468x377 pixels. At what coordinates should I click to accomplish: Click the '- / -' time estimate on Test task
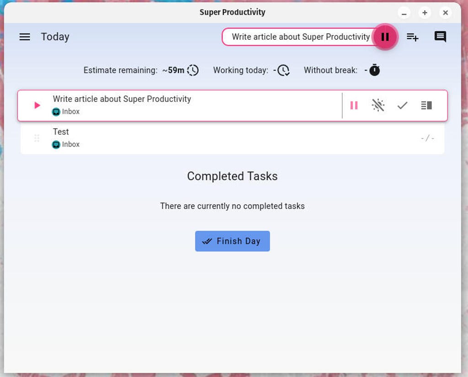click(x=427, y=138)
